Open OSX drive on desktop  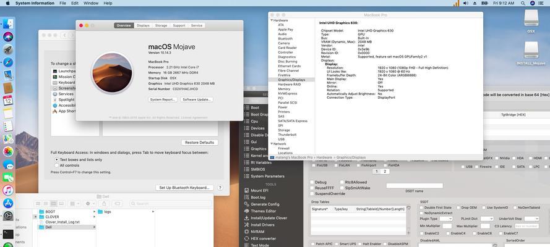[531, 21]
